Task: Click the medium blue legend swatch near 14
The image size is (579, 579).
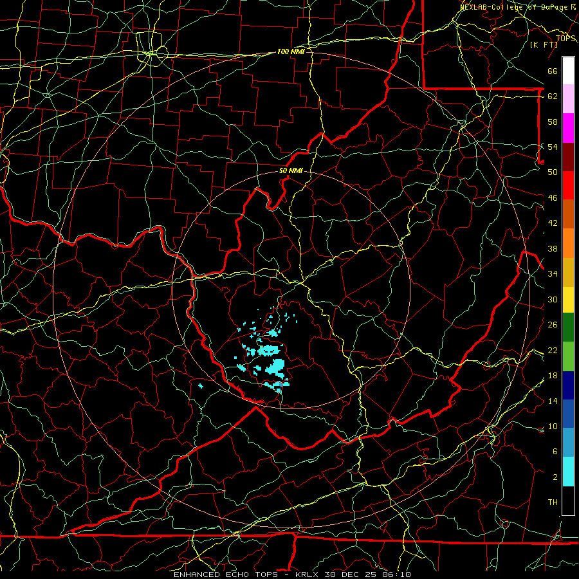Action: coord(568,414)
